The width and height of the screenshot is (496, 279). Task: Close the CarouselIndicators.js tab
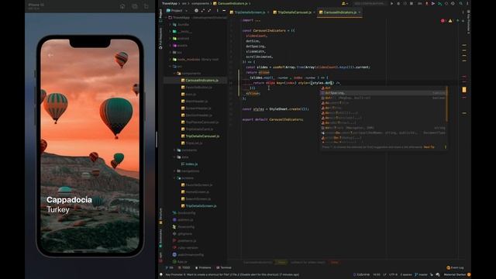coord(360,12)
